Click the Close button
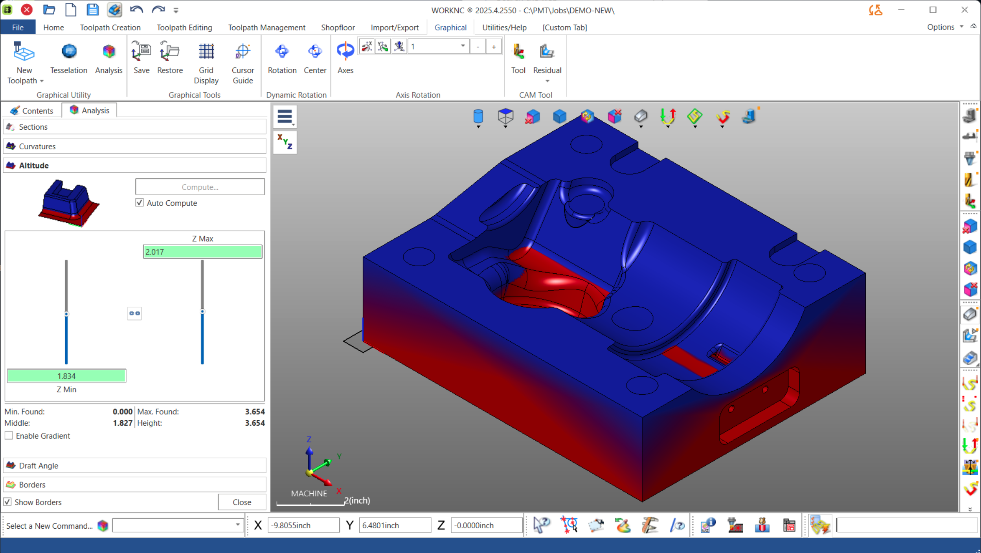The image size is (981, 553). tap(242, 502)
